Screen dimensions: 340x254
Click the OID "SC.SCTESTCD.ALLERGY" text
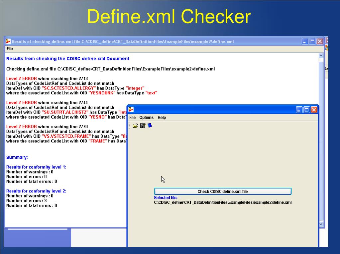click(69, 88)
